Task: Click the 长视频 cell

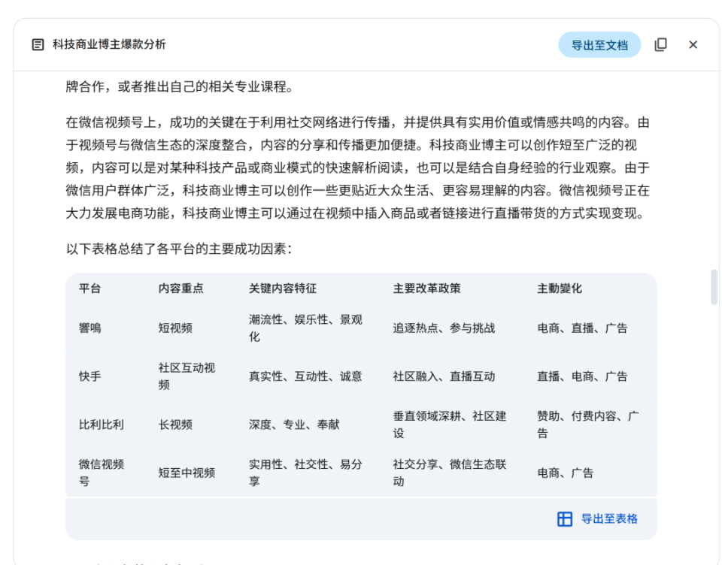Action: tap(175, 425)
